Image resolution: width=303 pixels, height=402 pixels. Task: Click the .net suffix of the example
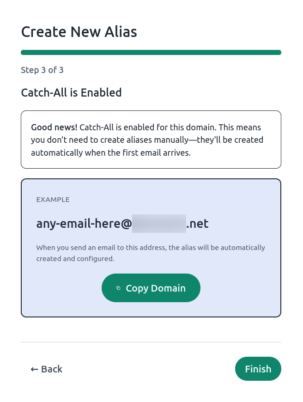pos(197,224)
